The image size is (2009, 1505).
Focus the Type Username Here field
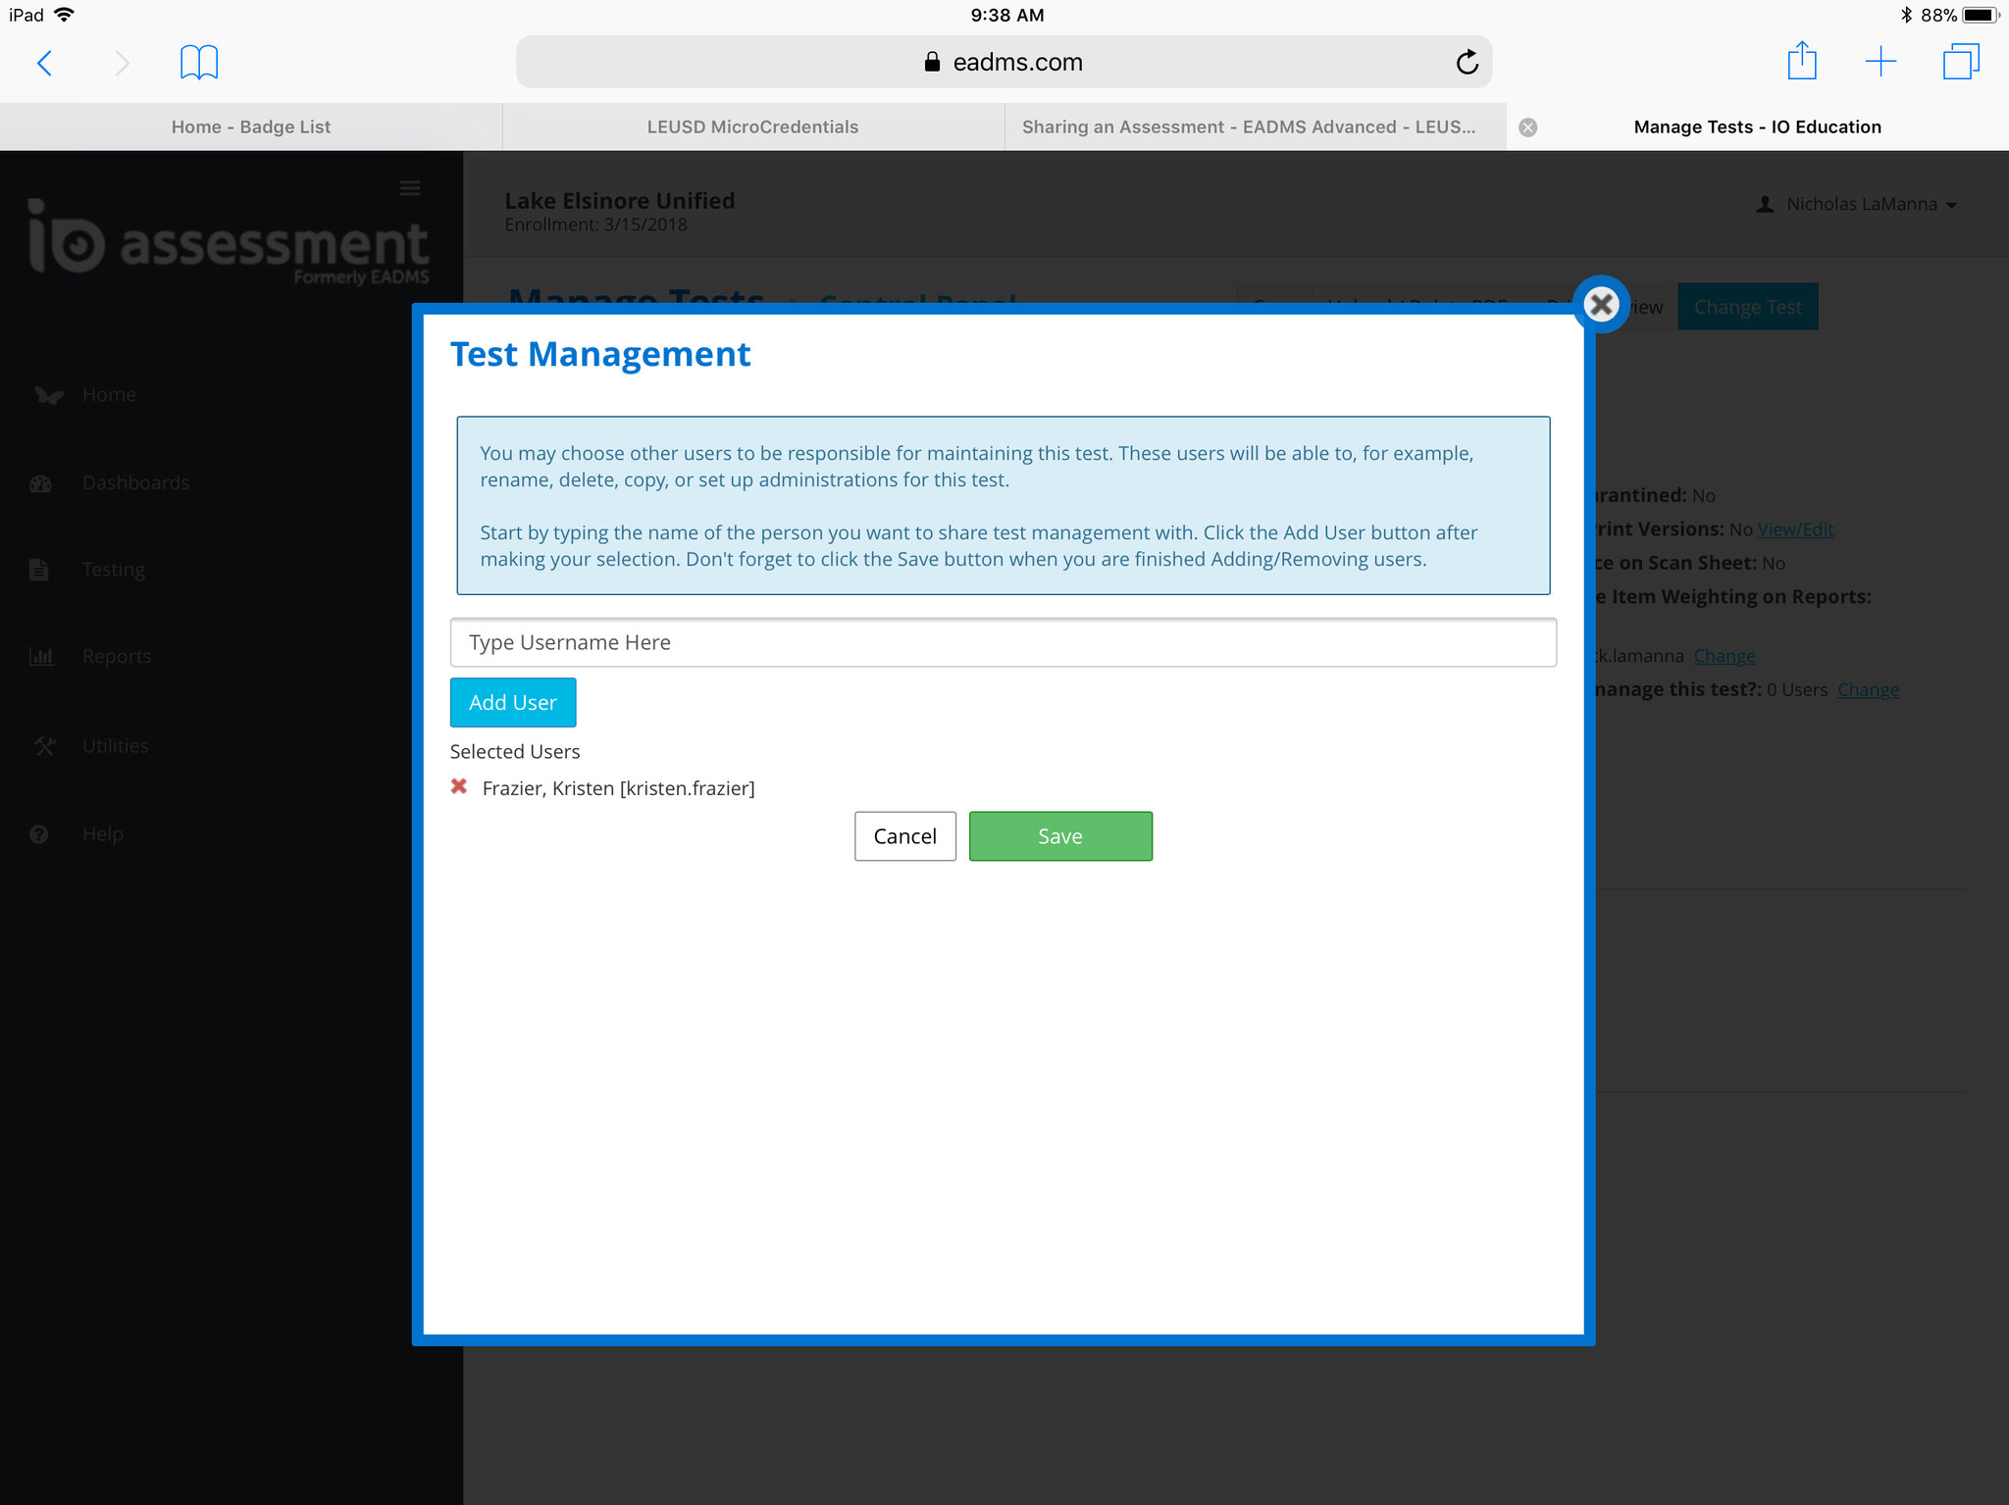(1003, 643)
